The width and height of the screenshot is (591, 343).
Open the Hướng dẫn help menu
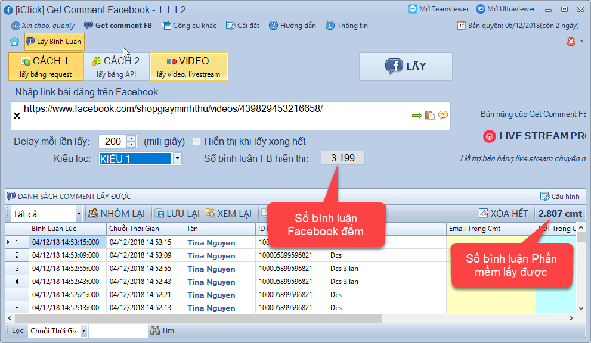(x=292, y=26)
